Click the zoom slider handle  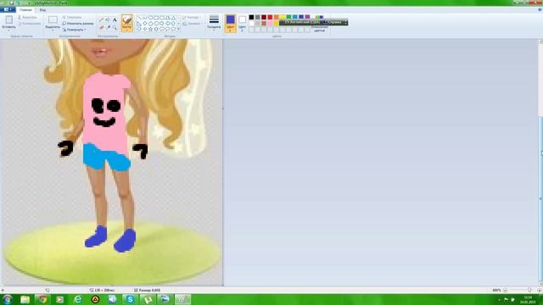(x=529, y=290)
